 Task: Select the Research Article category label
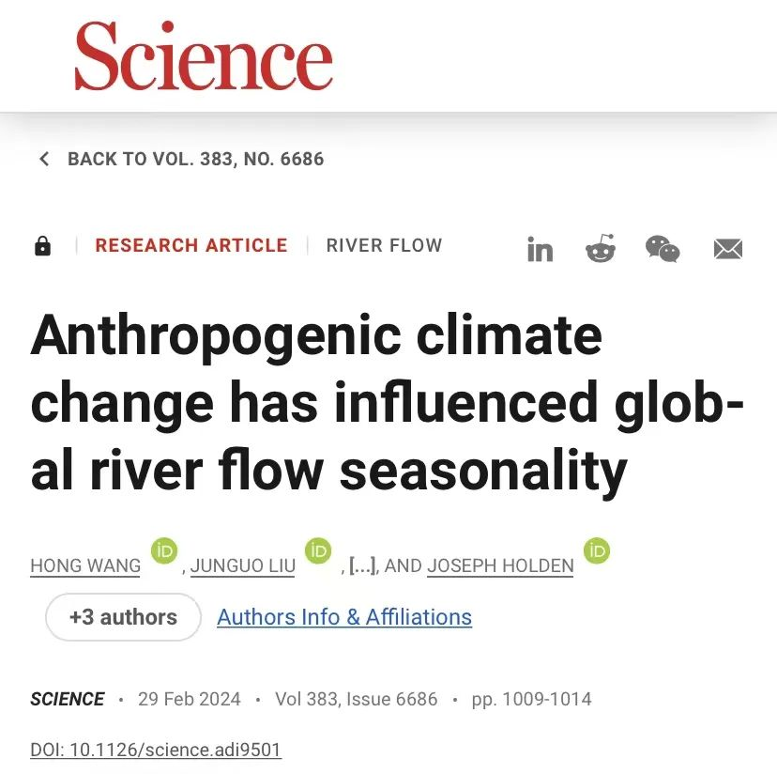coord(191,245)
